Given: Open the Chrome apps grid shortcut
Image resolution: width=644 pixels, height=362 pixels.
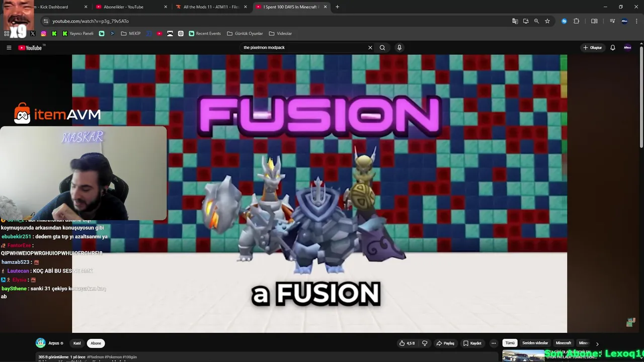Looking at the screenshot, I should point(7,34).
